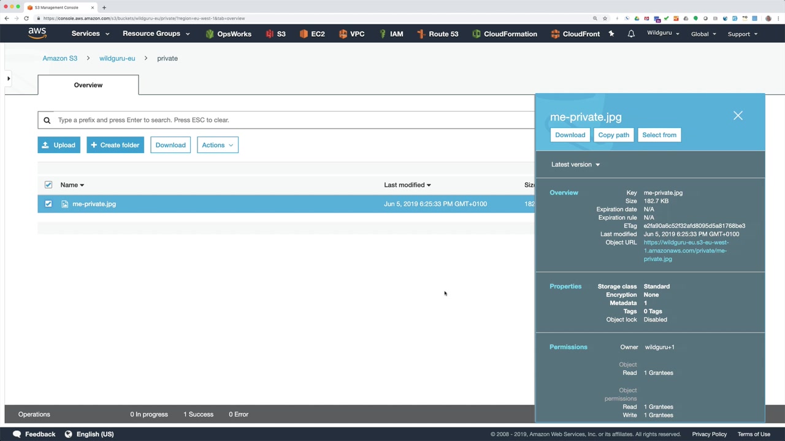This screenshot has height=441, width=785.
Task: Click the browser forward arrow
Action: coord(17,18)
